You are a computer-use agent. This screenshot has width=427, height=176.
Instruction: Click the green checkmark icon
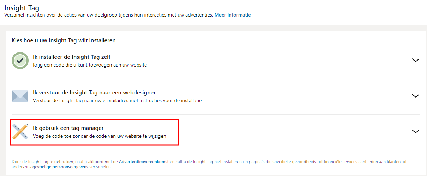[20, 61]
